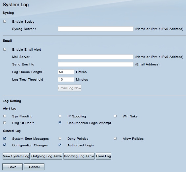
Task: Uncheck System Error Messages logging
Action: (5, 138)
